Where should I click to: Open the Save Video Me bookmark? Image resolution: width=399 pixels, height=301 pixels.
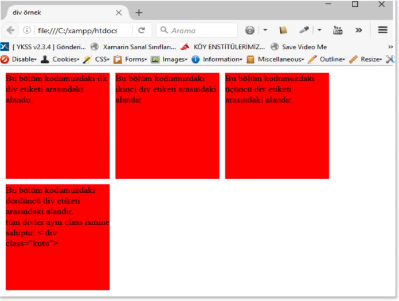tap(299, 47)
